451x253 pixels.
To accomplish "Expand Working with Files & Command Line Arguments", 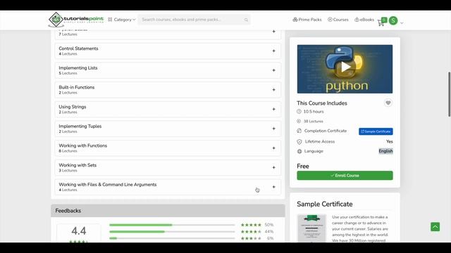I will [x=168, y=187].
